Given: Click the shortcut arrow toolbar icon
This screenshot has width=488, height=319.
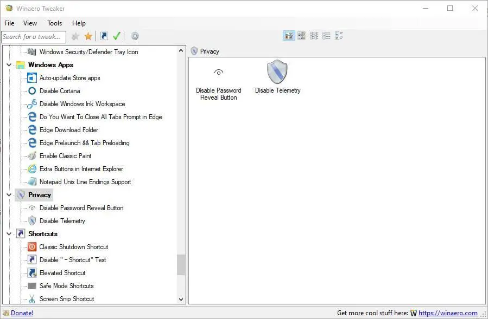Looking at the screenshot, I should coord(104,36).
